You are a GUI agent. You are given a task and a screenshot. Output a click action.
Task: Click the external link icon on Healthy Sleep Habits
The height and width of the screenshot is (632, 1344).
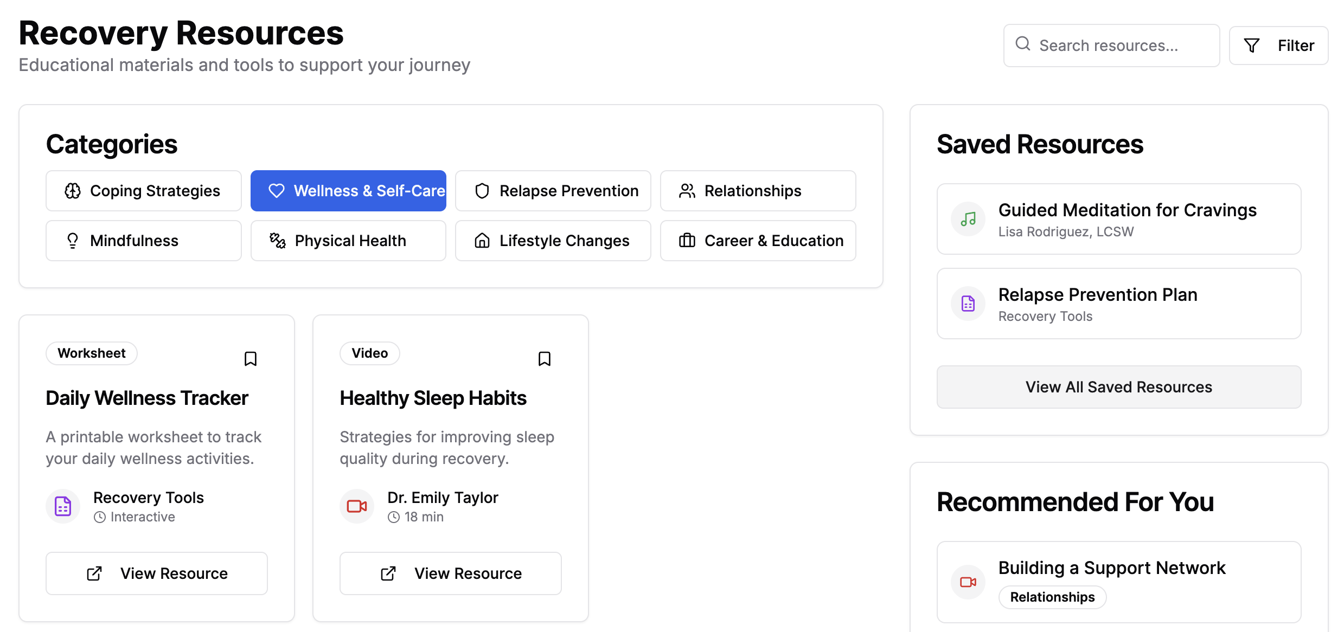(x=387, y=573)
